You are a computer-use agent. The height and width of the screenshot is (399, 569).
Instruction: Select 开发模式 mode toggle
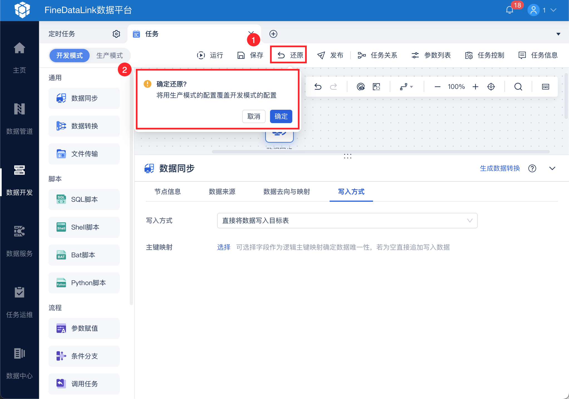(x=70, y=56)
